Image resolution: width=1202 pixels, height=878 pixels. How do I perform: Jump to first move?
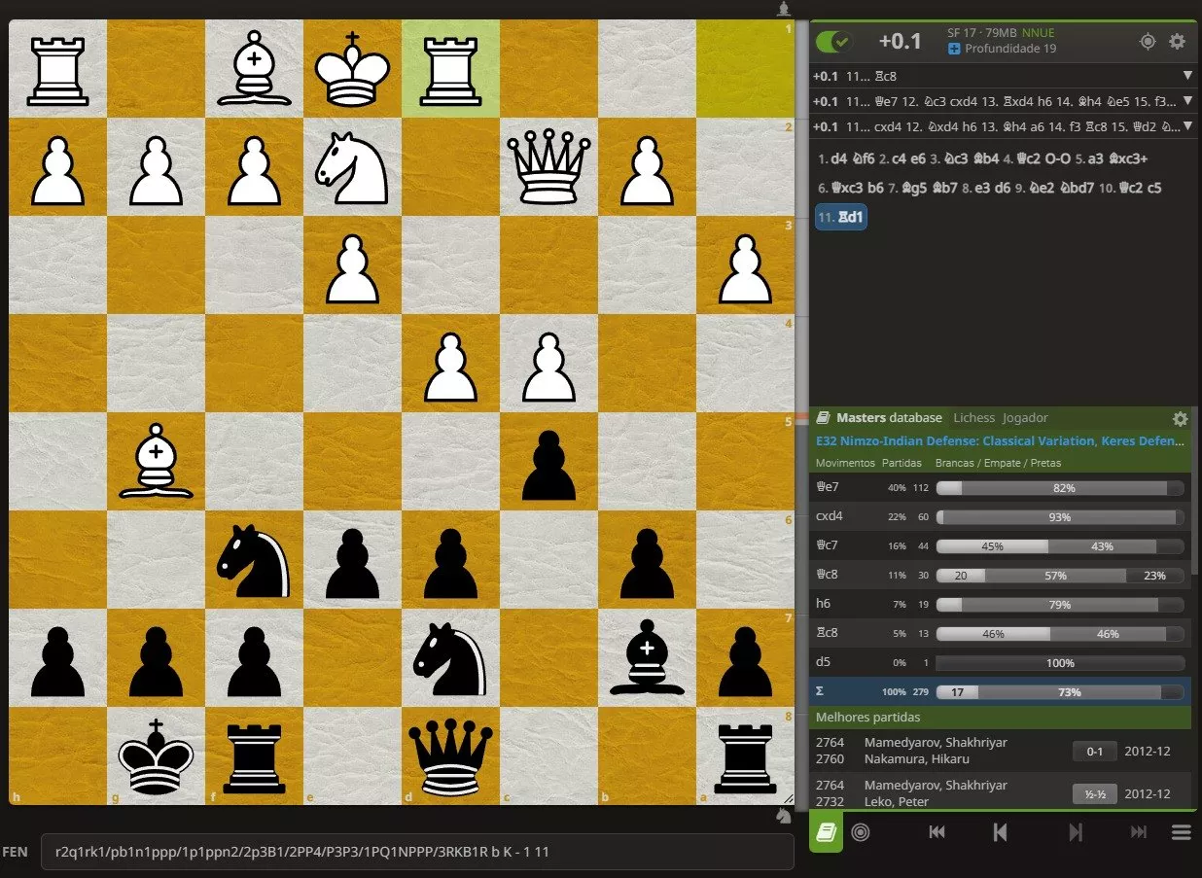coord(937,832)
